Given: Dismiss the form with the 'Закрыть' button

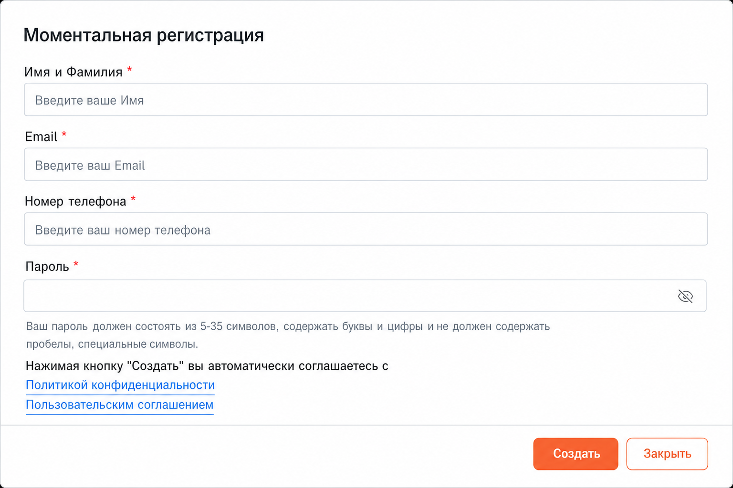Looking at the screenshot, I should tap(667, 454).
